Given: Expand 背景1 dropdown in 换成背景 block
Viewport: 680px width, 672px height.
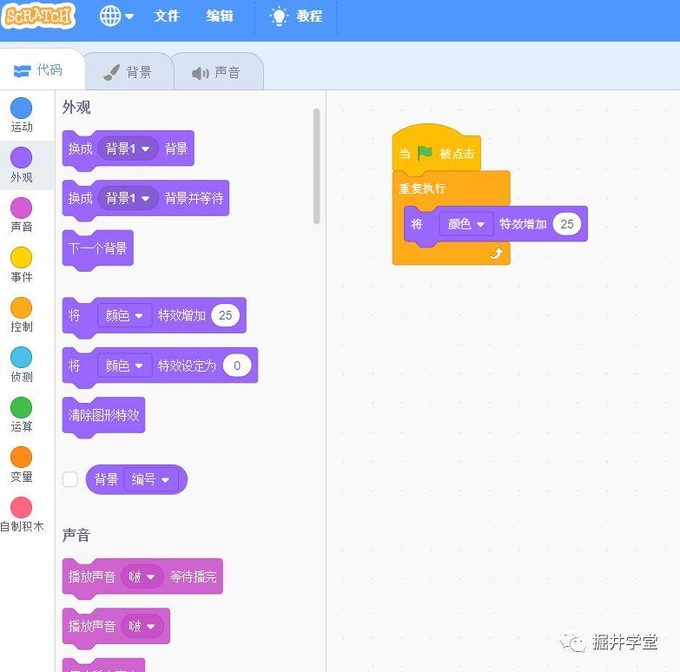Looking at the screenshot, I should (x=129, y=148).
